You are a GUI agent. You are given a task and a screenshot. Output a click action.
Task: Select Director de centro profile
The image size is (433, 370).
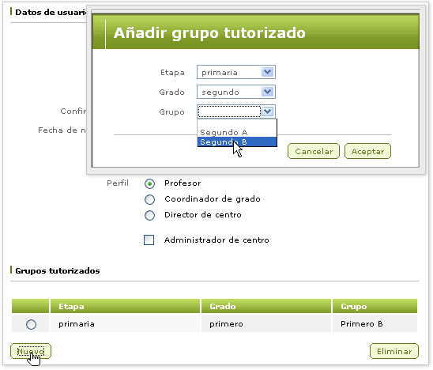tap(149, 215)
